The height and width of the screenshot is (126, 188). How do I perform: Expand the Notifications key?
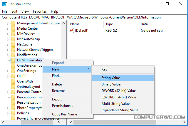[x=7, y=55]
